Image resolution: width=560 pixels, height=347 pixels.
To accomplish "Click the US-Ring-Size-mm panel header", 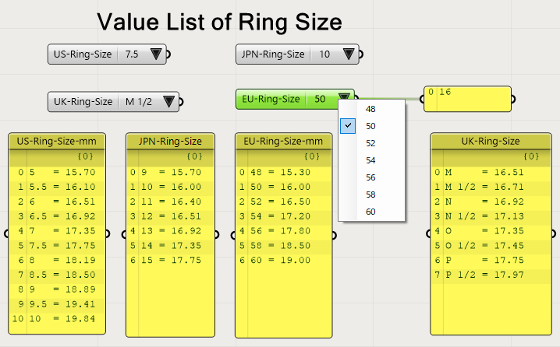I will (x=56, y=141).
